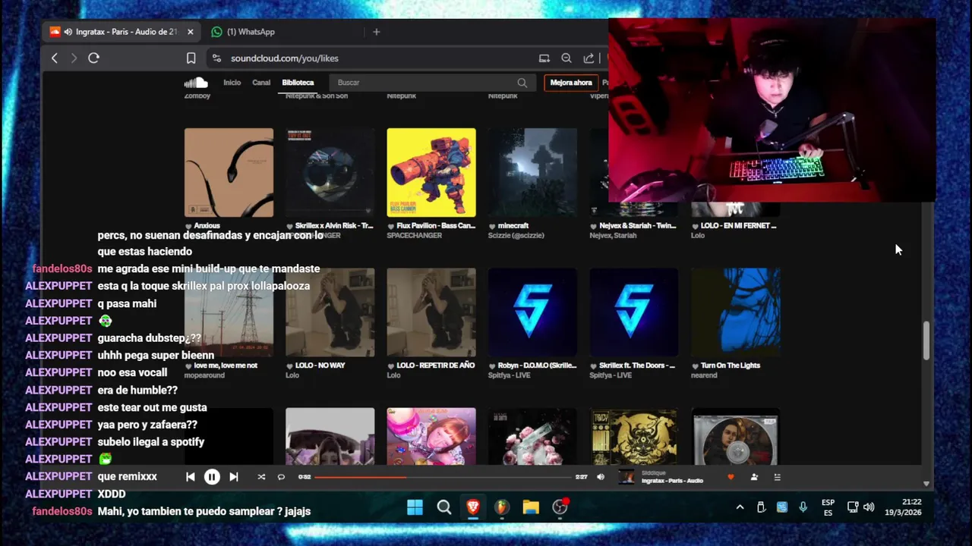Skip to next track in player
This screenshot has width=972, height=546.
[x=234, y=477]
